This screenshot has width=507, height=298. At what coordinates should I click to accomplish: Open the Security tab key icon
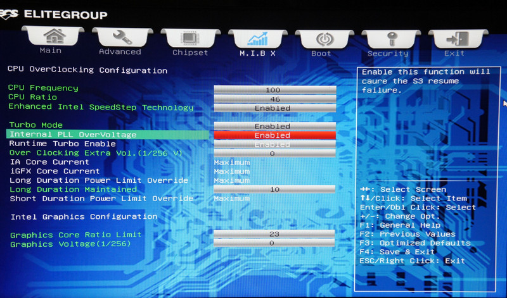point(392,39)
